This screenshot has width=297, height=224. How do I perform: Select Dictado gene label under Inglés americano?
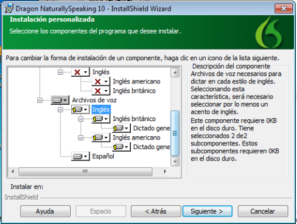coord(152,147)
